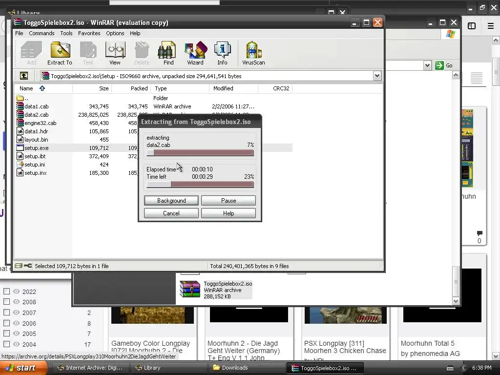Open the Commands menu
Image resolution: width=500 pixels, height=375 pixels.
click(42, 33)
